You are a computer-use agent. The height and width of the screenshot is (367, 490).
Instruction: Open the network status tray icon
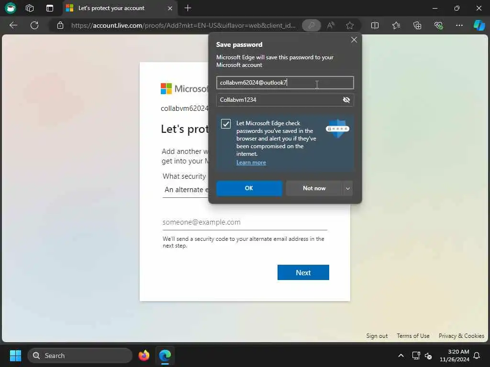(416, 356)
